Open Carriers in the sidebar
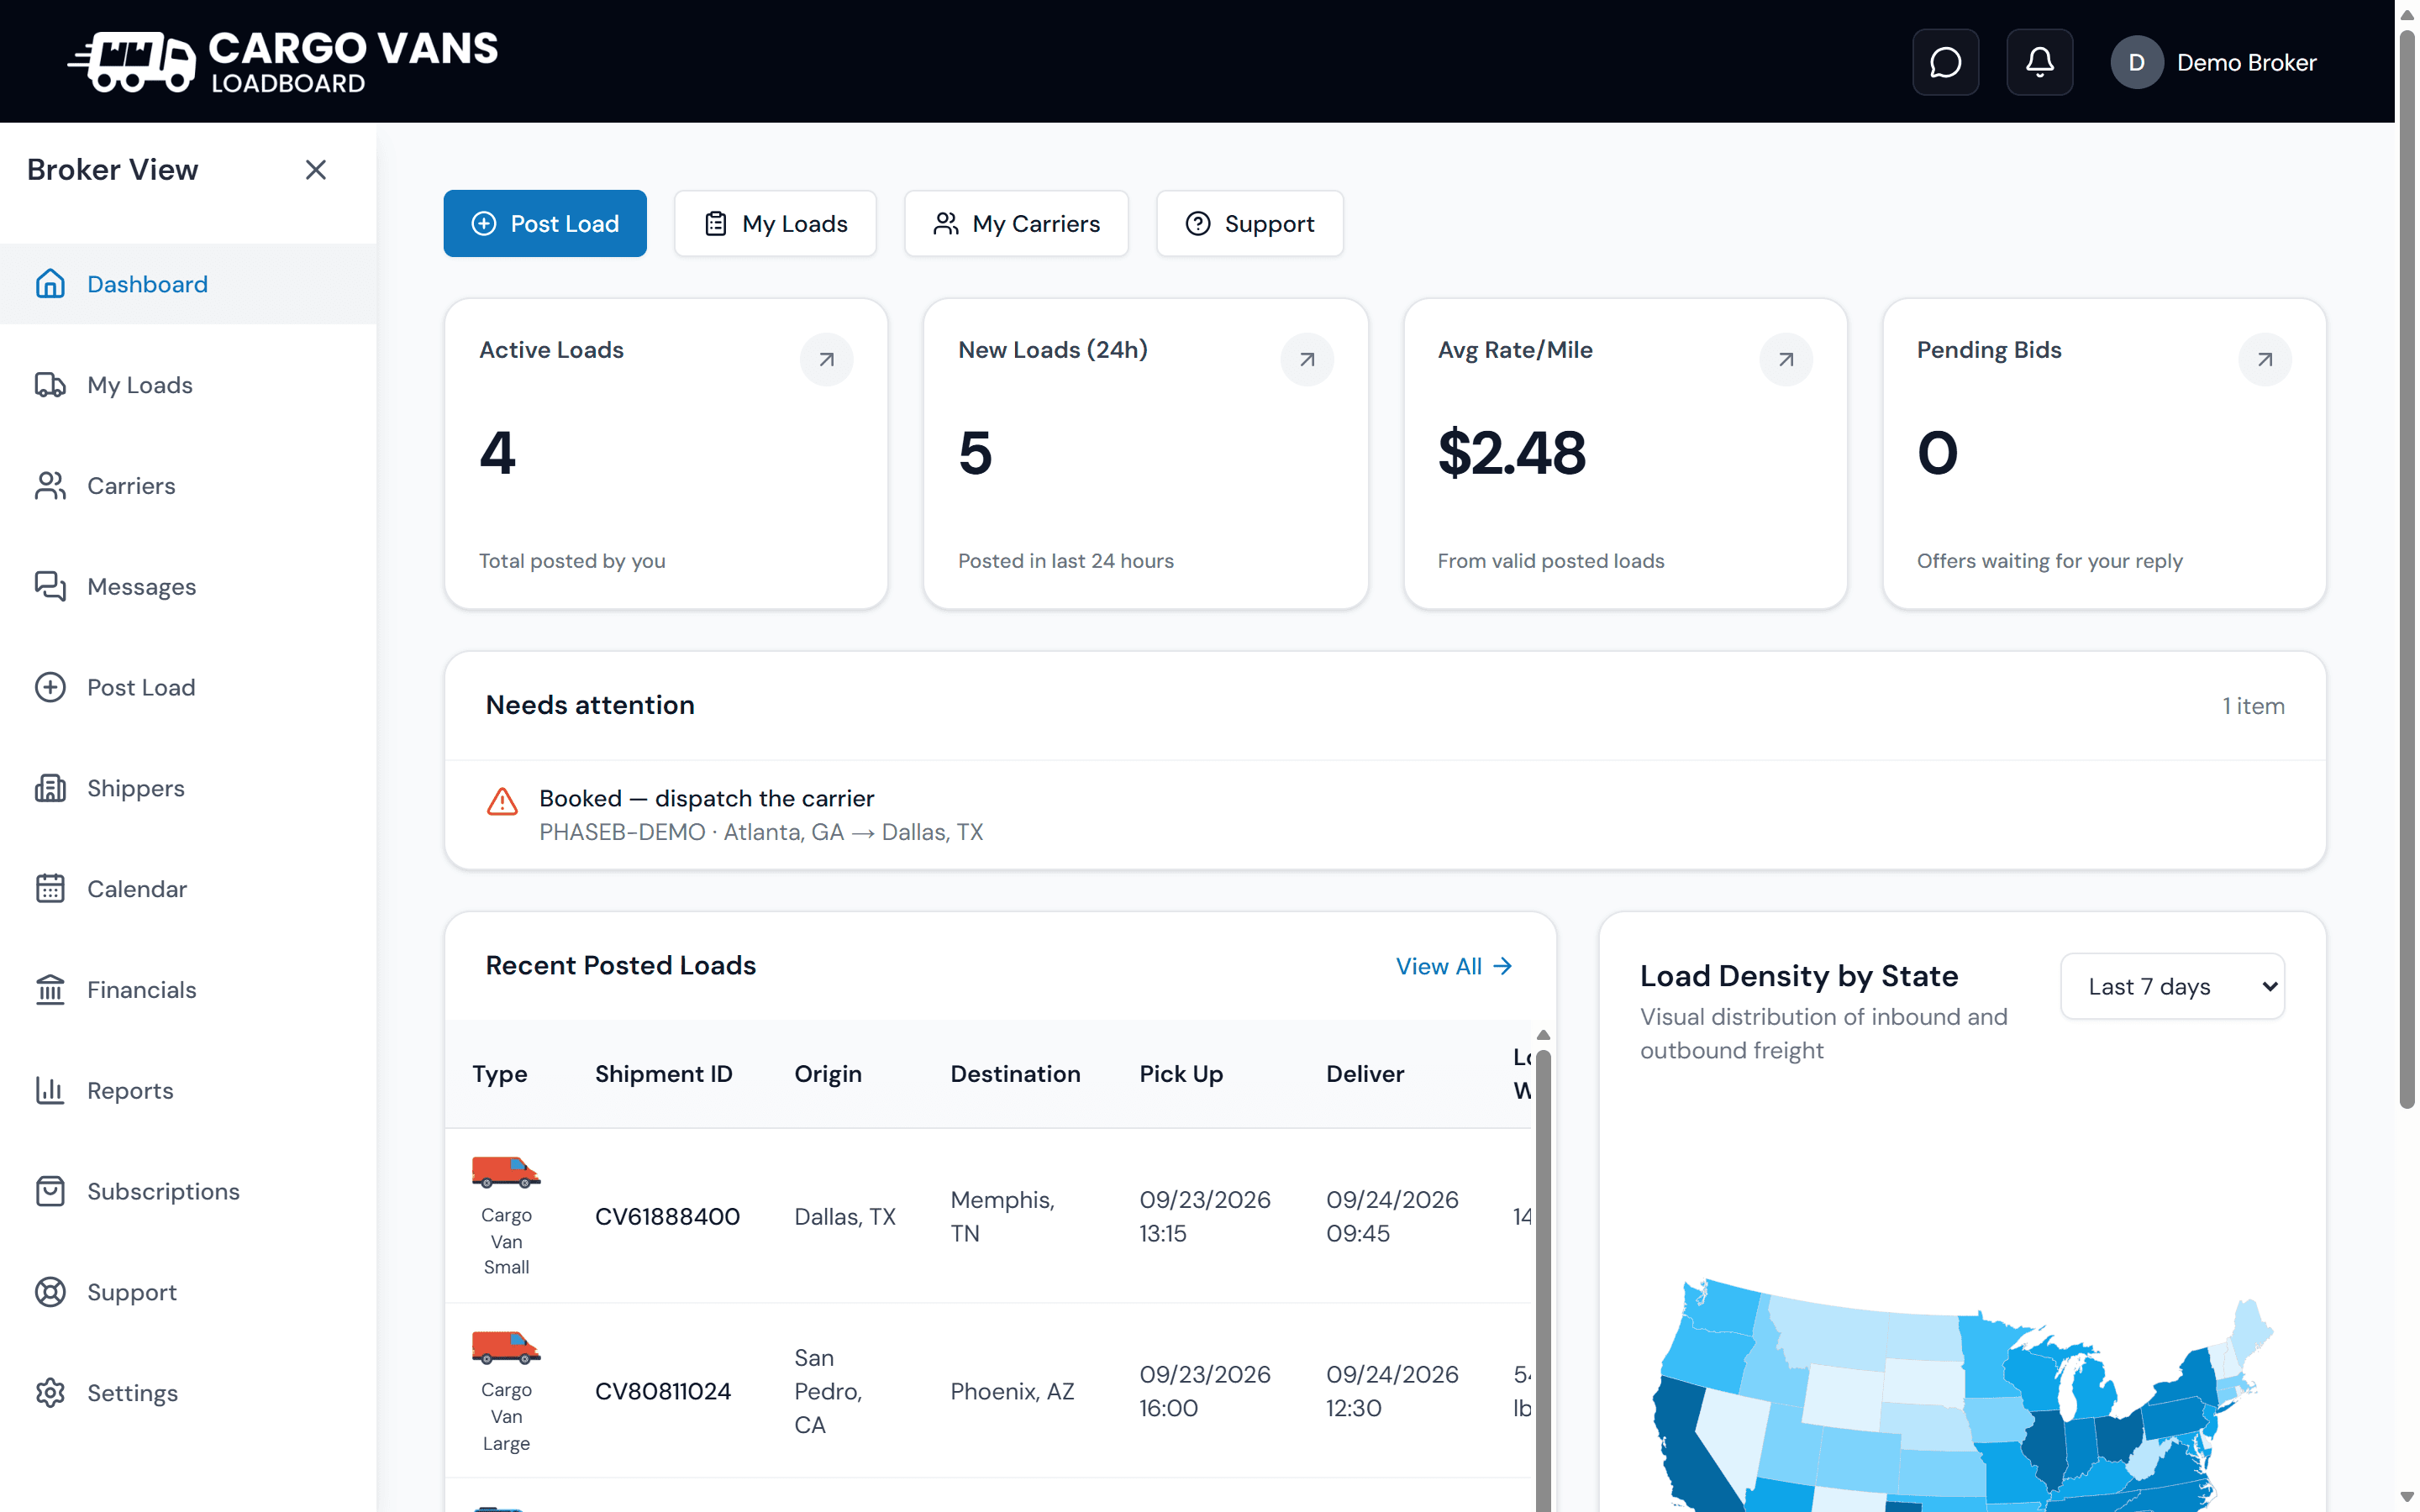 188,486
